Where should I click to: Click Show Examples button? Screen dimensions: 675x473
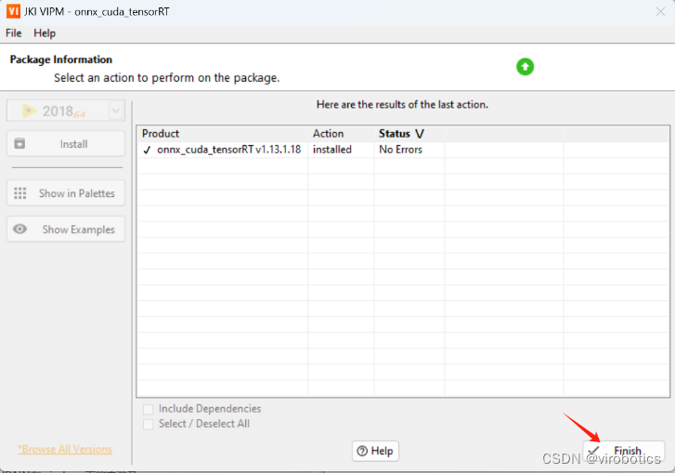(x=66, y=230)
